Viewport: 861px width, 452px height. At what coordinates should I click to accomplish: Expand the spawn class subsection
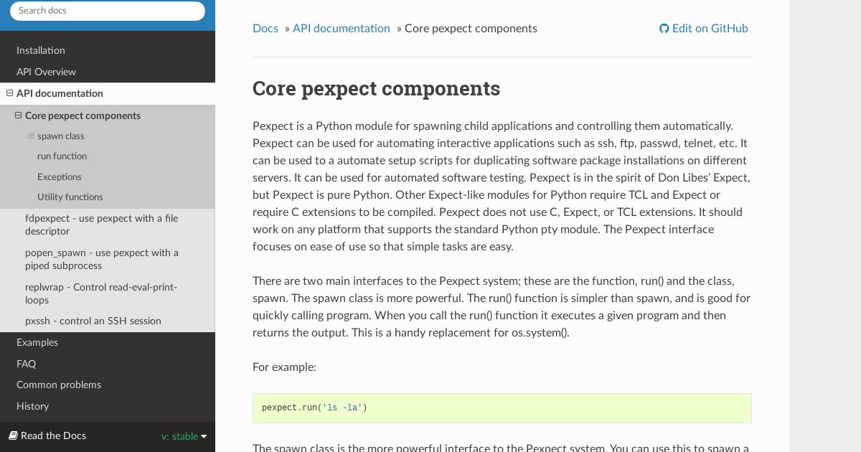(x=32, y=136)
